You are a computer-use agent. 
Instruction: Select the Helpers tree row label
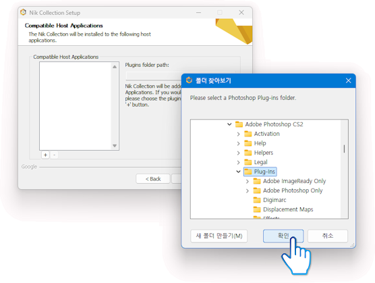(264, 153)
